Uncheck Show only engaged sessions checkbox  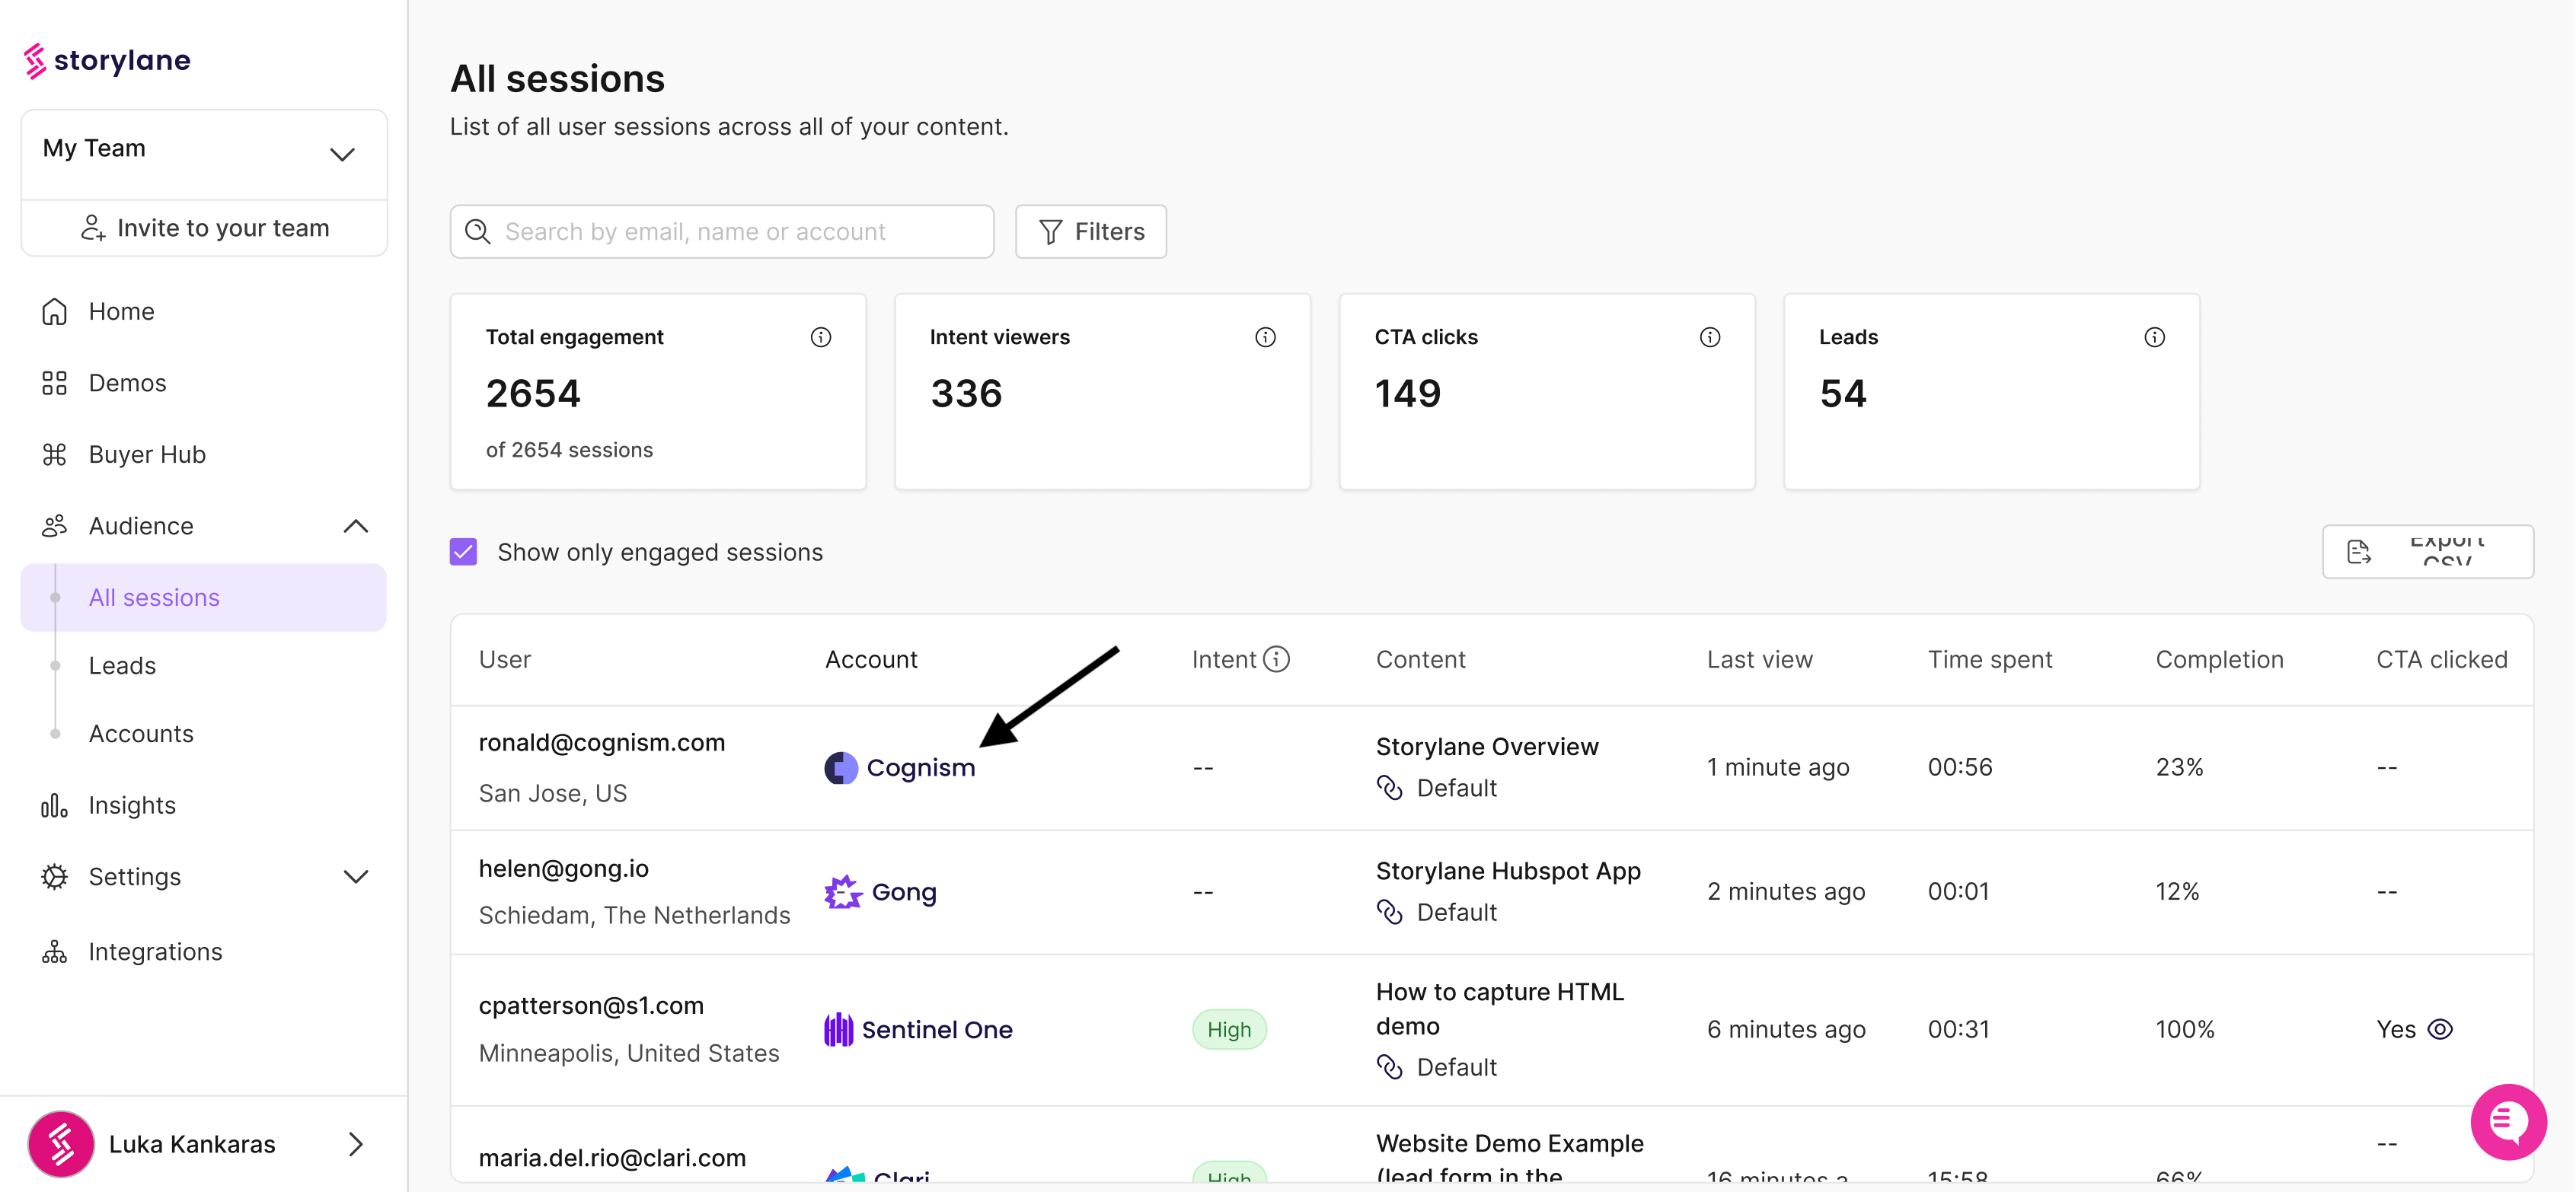[463, 552]
